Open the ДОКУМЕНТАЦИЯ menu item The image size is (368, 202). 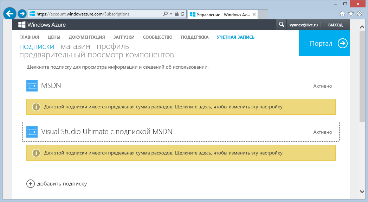86,37
